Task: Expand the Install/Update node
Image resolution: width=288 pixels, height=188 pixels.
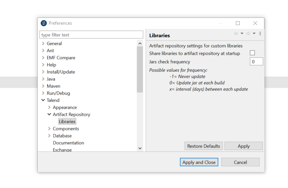Action: pyautogui.click(x=43, y=72)
